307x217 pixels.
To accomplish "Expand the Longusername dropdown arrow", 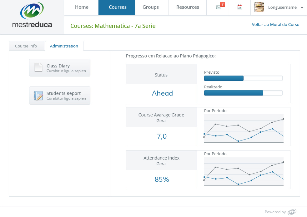I will (x=302, y=7).
